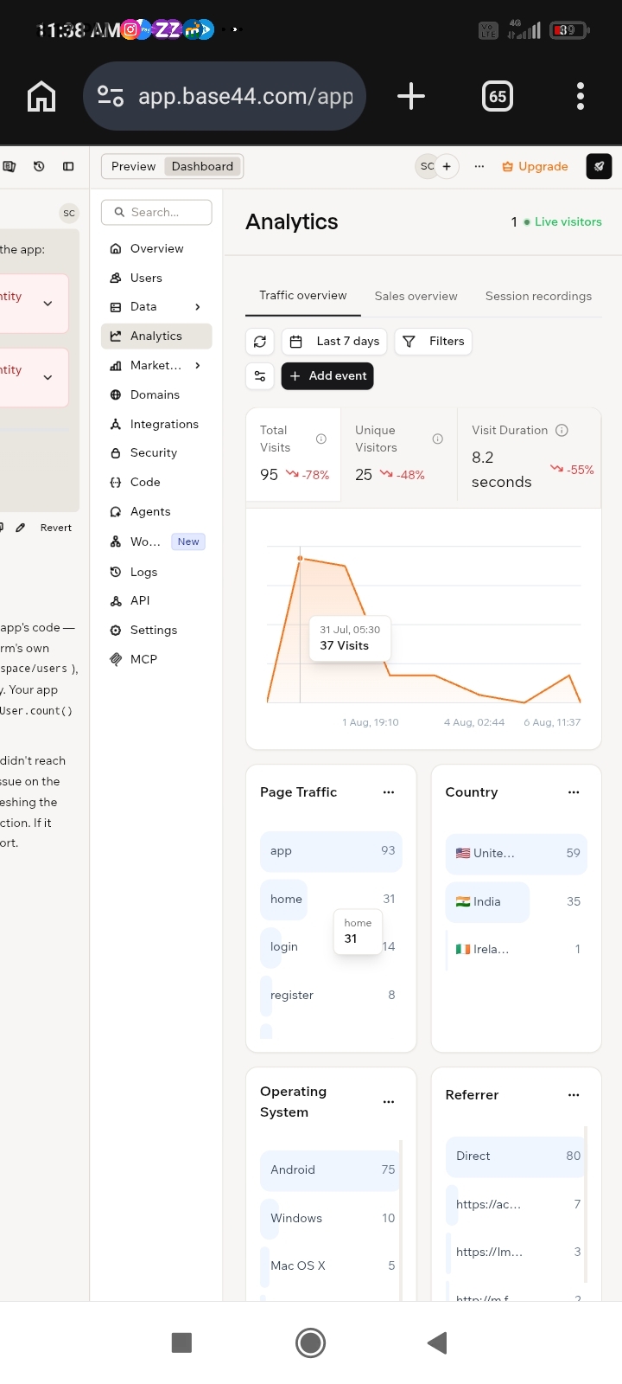Screen dimensions: 622x1384
Task: Toggle the sidebar panel layout icon
Action: point(68,166)
